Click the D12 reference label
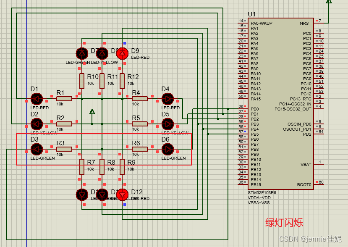This screenshot has width=348, height=247. click(x=137, y=192)
